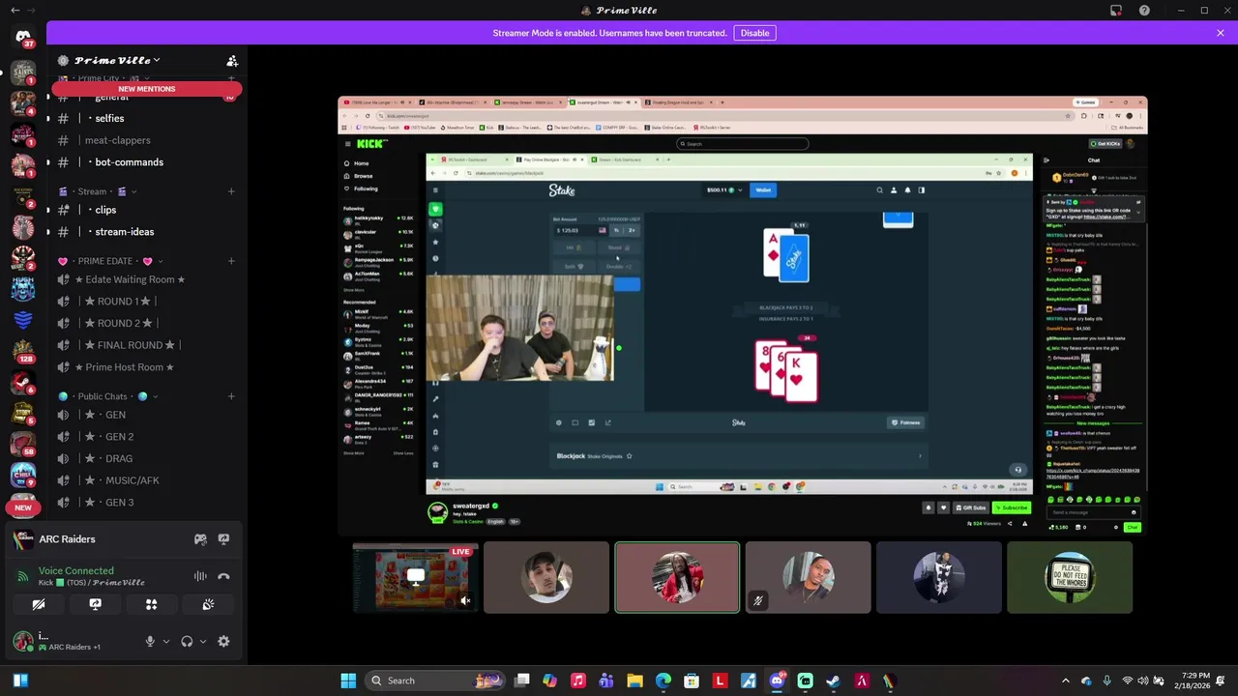Open Windows Start menu

click(x=348, y=681)
